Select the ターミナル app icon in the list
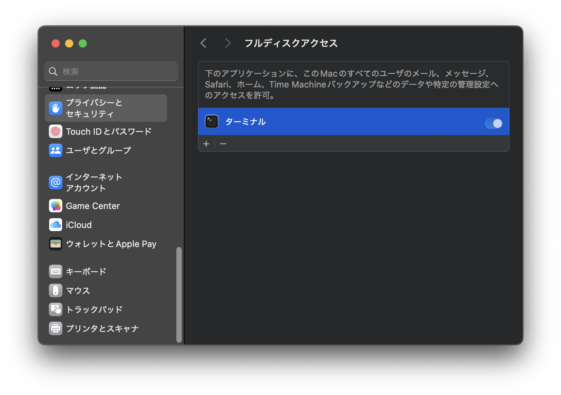This screenshot has width=561, height=395. coord(211,121)
